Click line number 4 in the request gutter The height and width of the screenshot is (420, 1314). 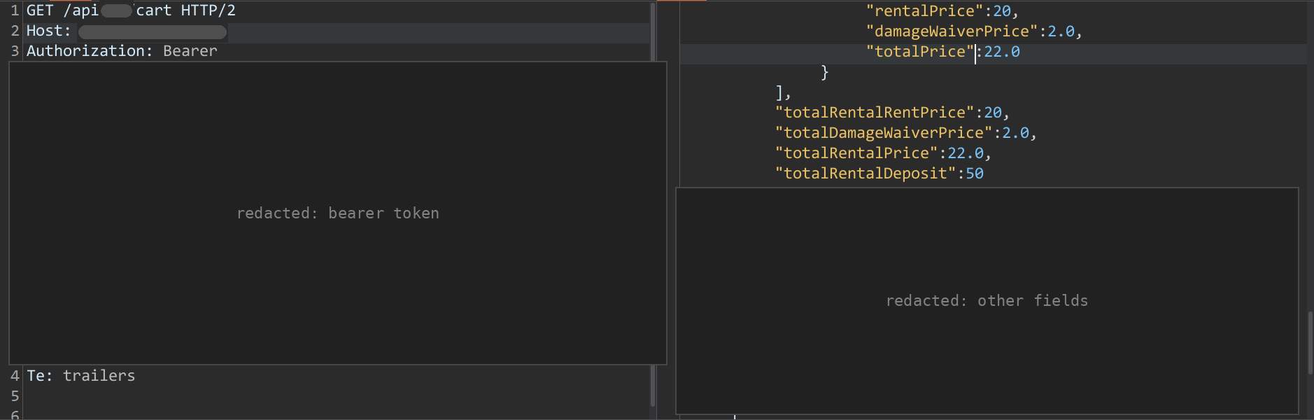pos(15,376)
